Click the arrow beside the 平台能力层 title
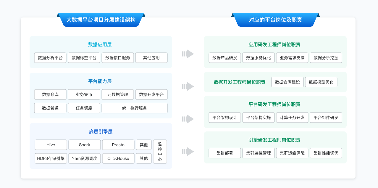378x188 pixels. pos(188,86)
